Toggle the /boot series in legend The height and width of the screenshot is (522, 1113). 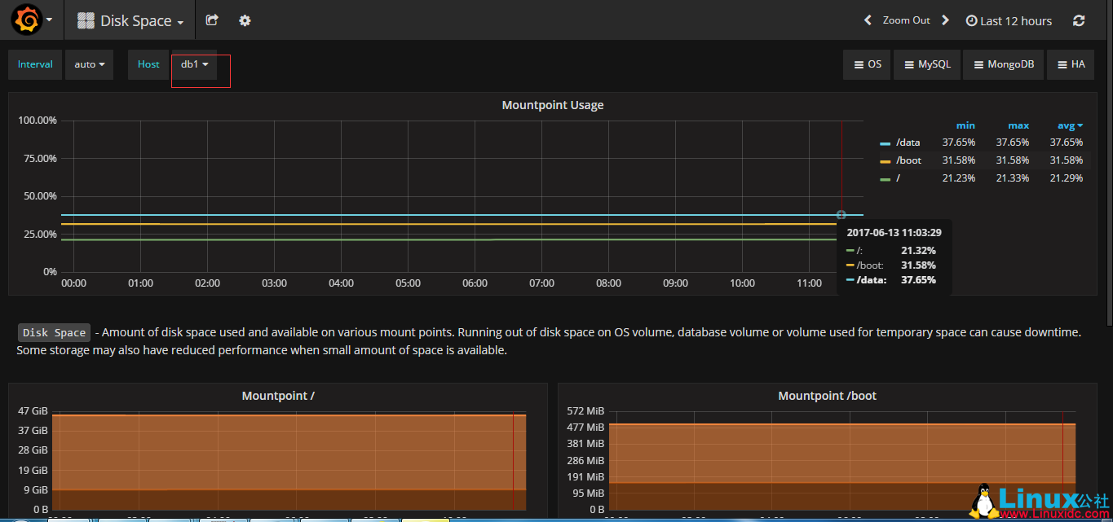coord(908,160)
